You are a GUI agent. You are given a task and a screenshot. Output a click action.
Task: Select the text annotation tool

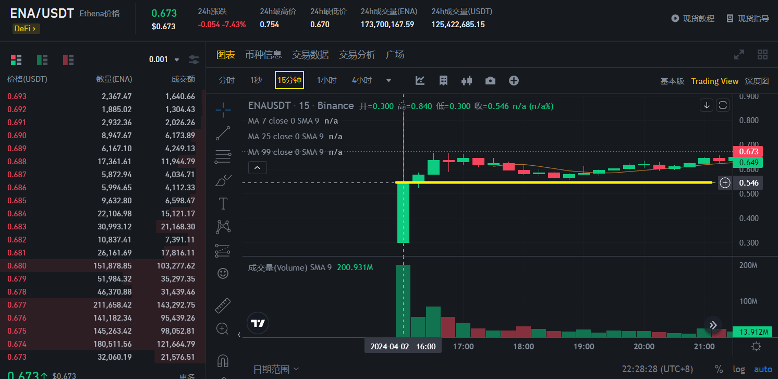tap(223, 203)
